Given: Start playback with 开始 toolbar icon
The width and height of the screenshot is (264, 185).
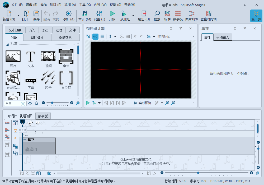Looking at the screenshot, I should (x=112, y=16).
